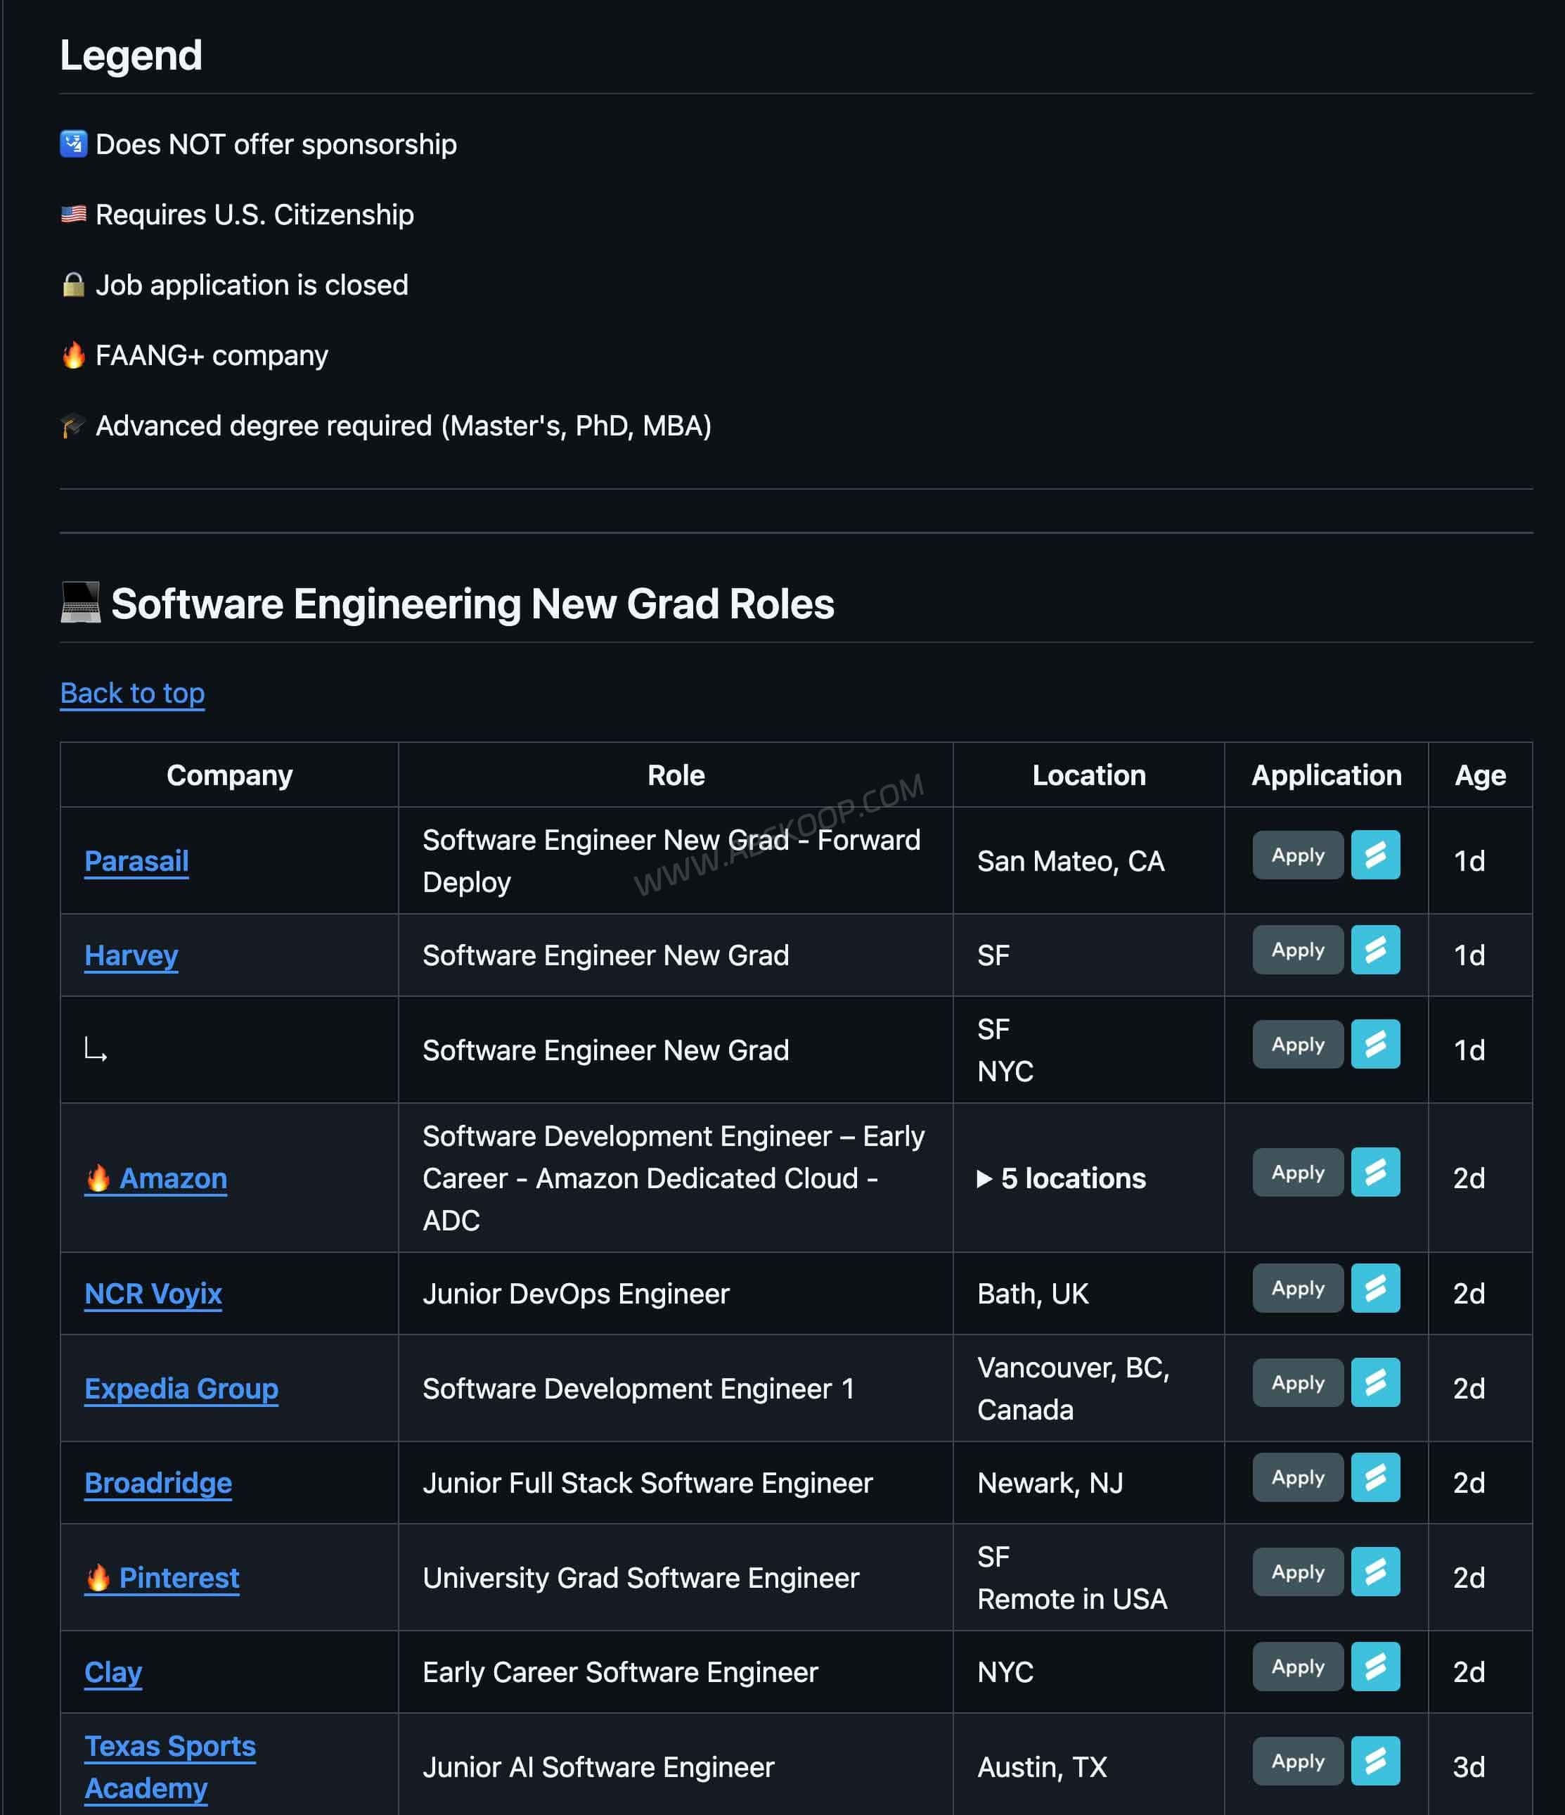Apply to the SF NYC New Grad role
The width and height of the screenshot is (1565, 1815).
pos(1298,1044)
